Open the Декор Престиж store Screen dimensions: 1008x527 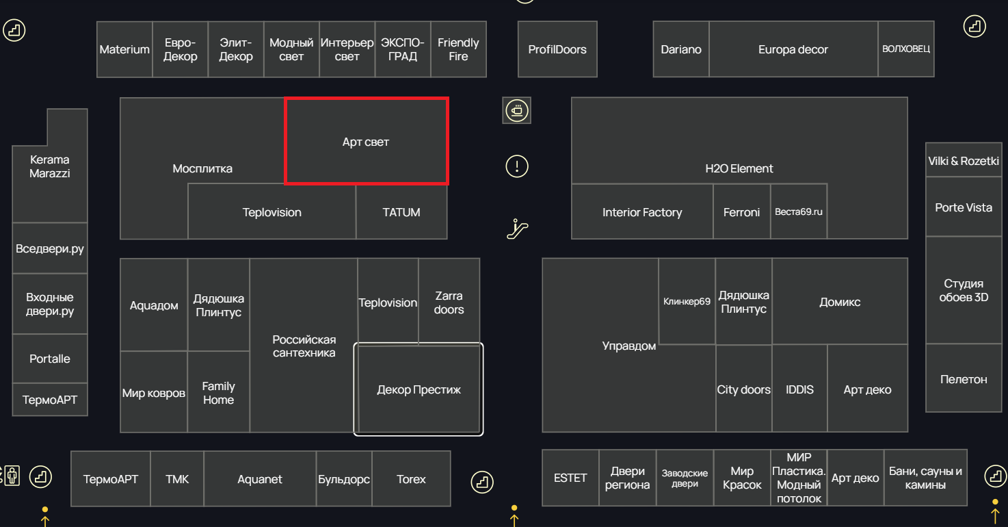[419, 389]
